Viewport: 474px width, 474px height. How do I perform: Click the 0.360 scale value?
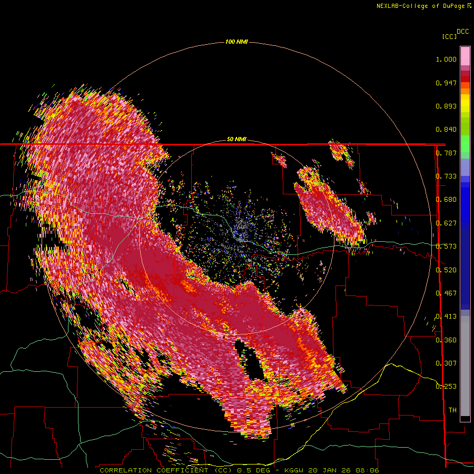click(446, 340)
